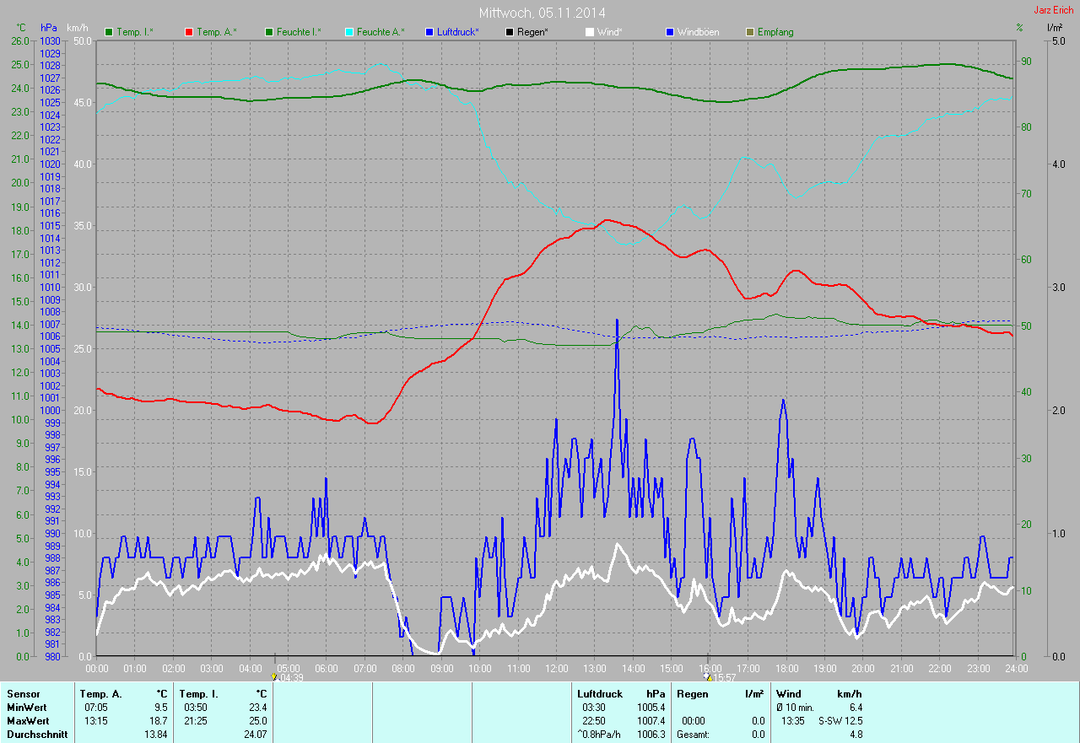Click the pressure average value '1006.3'
The image size is (1080, 743).
651,735
